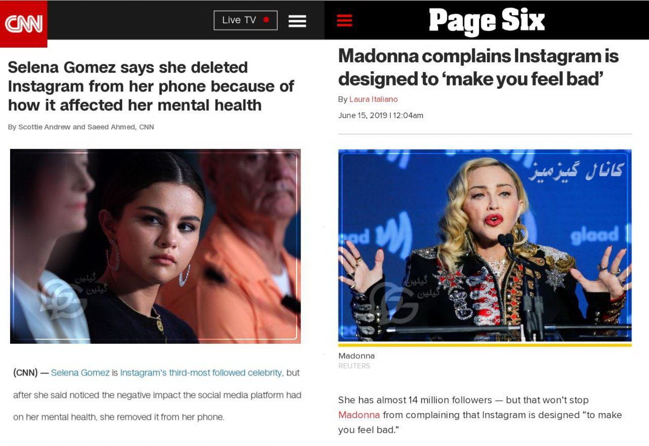
Task: Click the Selena Gomez article photo
Action: (x=155, y=246)
